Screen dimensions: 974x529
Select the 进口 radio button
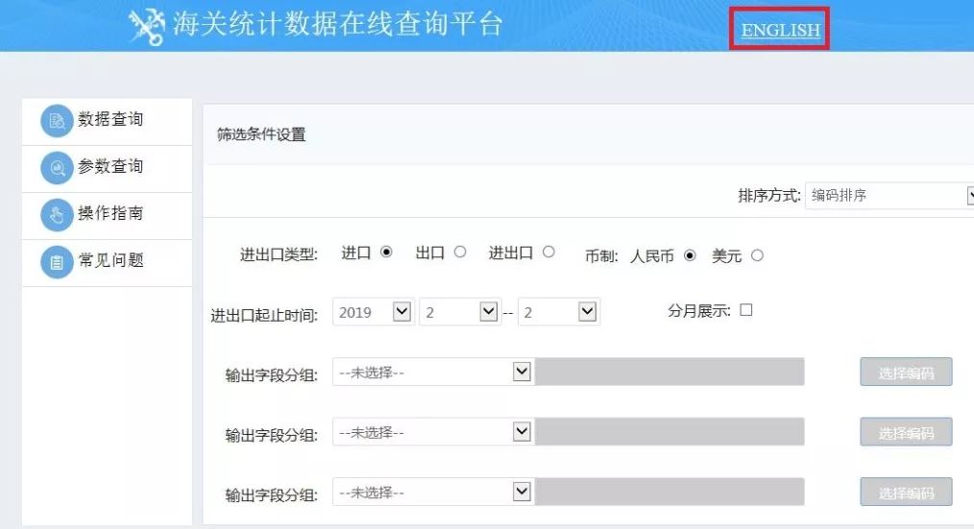pyautogui.click(x=386, y=252)
